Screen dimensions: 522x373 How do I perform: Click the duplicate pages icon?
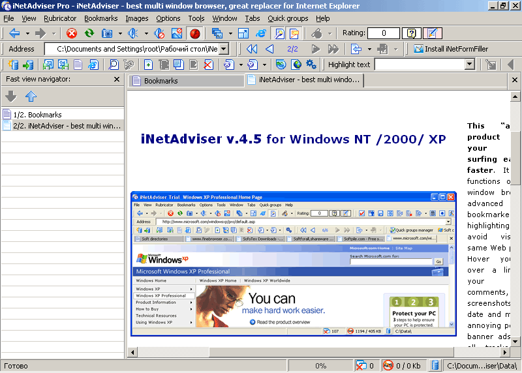pos(178,65)
